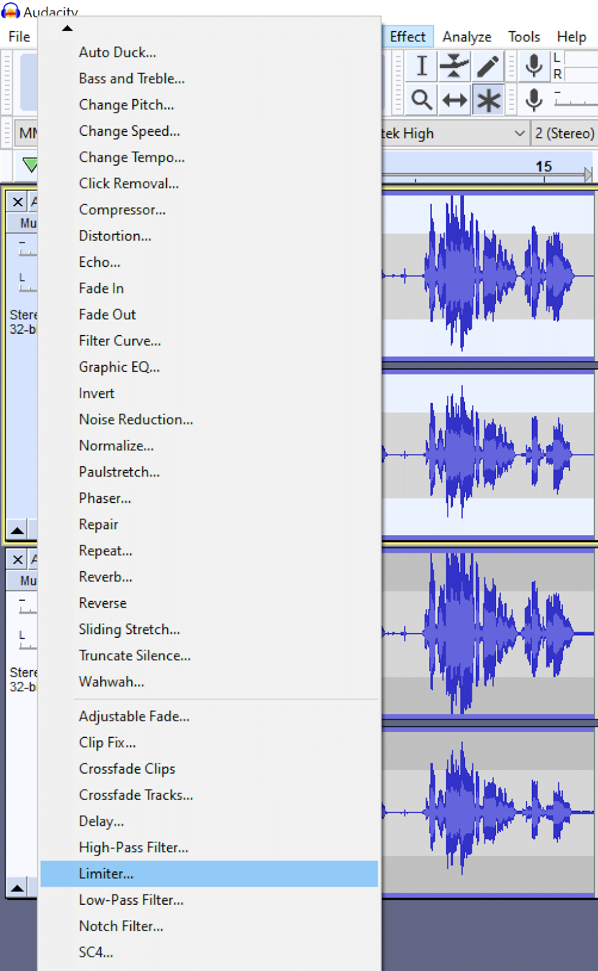Open High-Pass Filter effect

(209, 847)
